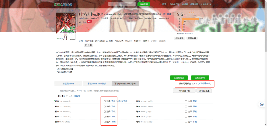
Task: Tick the 全选 select-all checkbox
Action: coord(67,96)
